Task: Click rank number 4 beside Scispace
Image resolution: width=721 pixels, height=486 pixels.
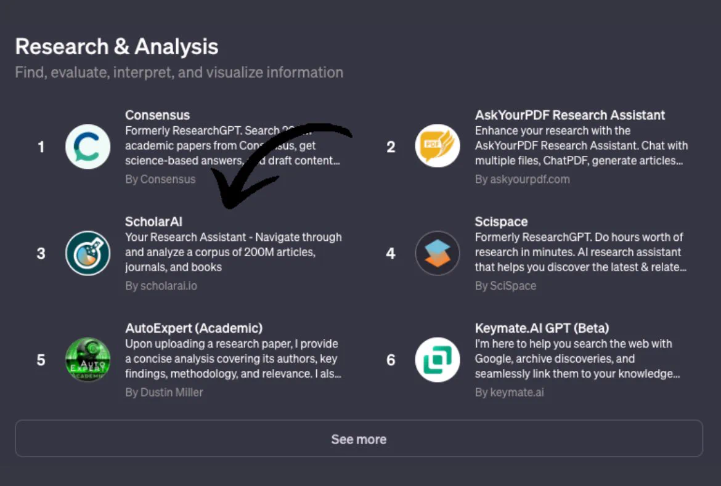Action: tap(391, 253)
